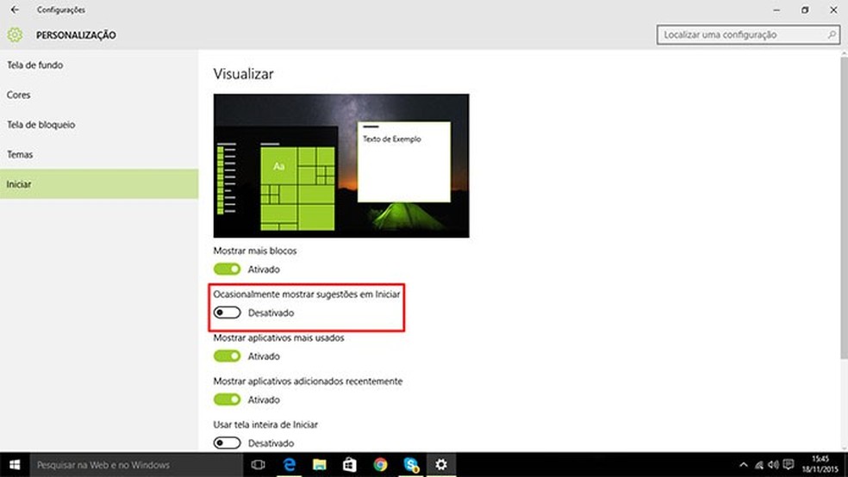
Task: Click the Texto de Exemplo sample text
Action: [391, 139]
